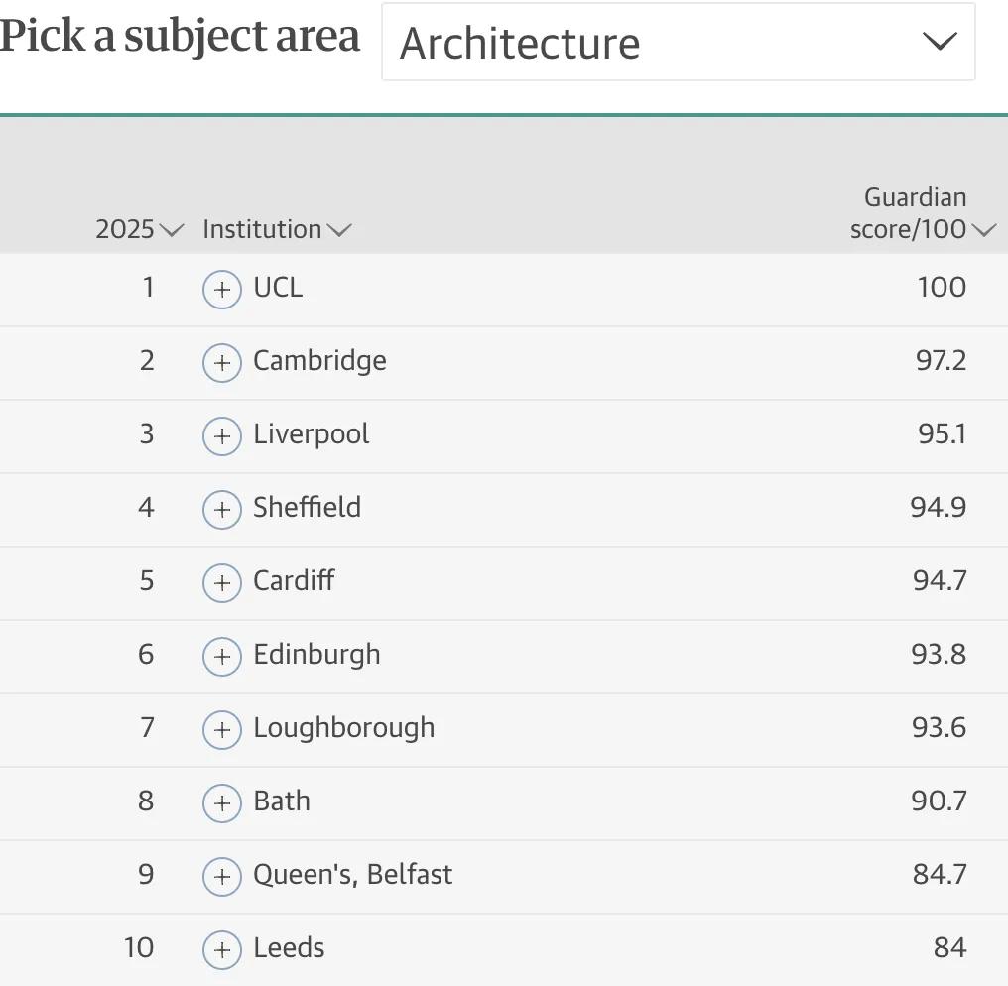Click the Queen's, Belfast institution name
The image size is (1008, 986).
[352, 875]
